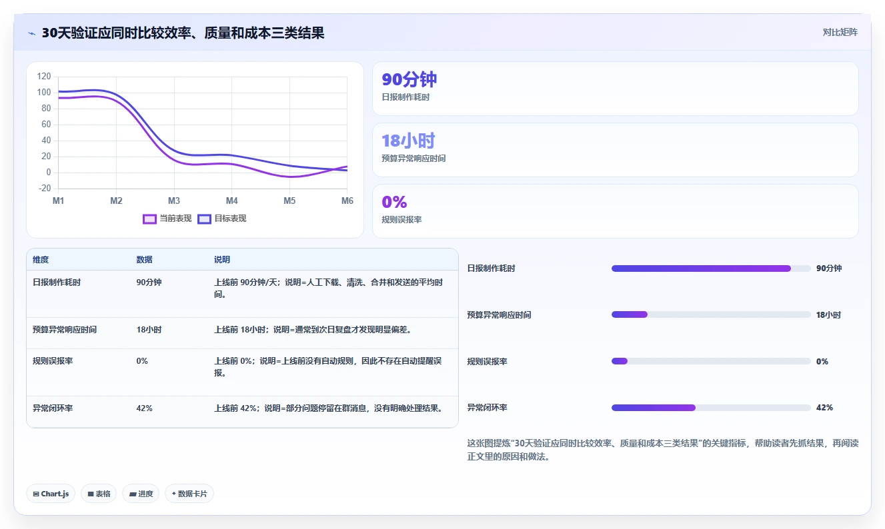The image size is (885, 529).
Task: Click the lightning icon beside the title
Action: pyautogui.click(x=31, y=33)
